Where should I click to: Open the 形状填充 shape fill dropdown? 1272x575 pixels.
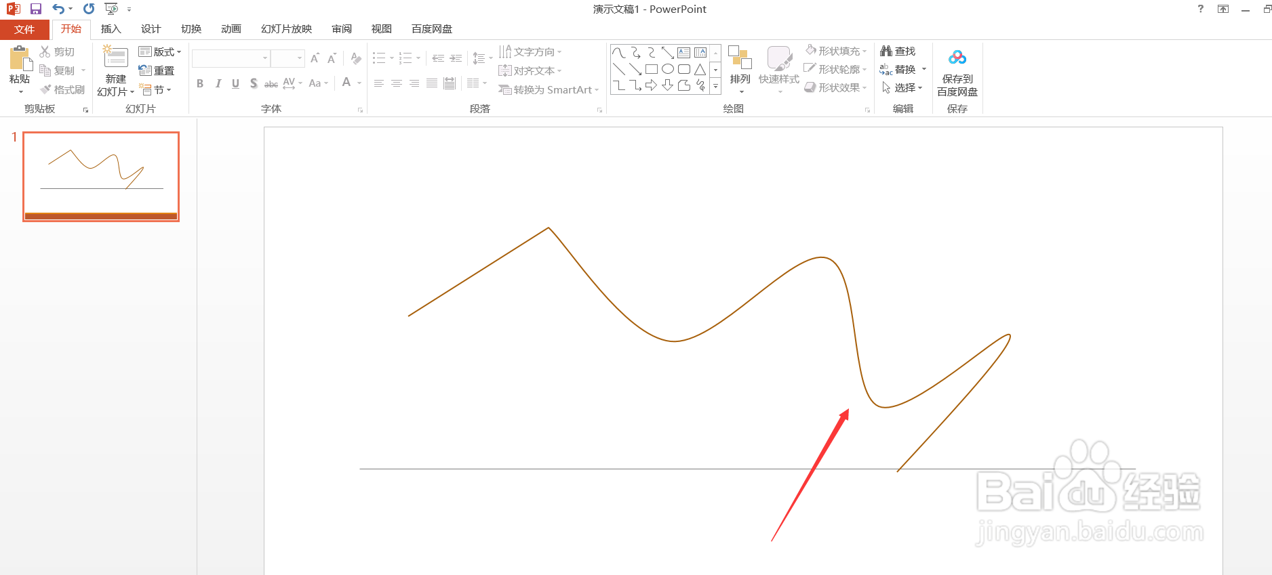836,51
